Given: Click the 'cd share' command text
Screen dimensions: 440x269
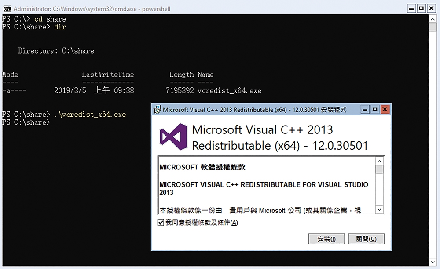Looking at the screenshot, I should [50, 19].
